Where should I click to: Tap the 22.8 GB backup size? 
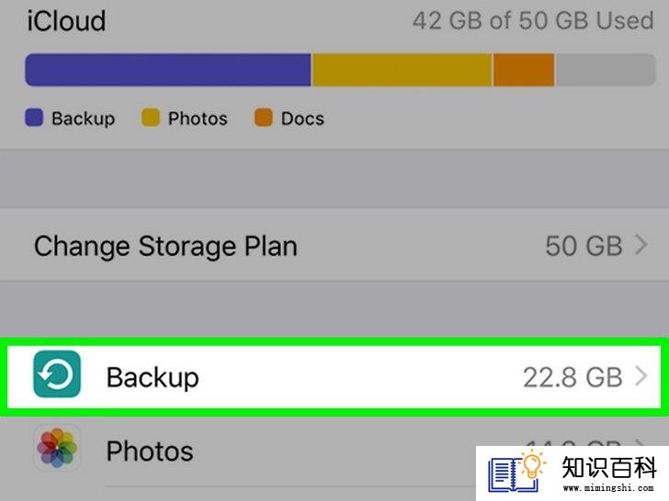(573, 377)
